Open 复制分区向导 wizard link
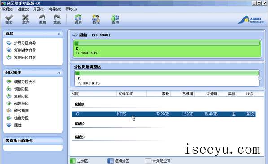 pyautogui.click(x=25, y=57)
